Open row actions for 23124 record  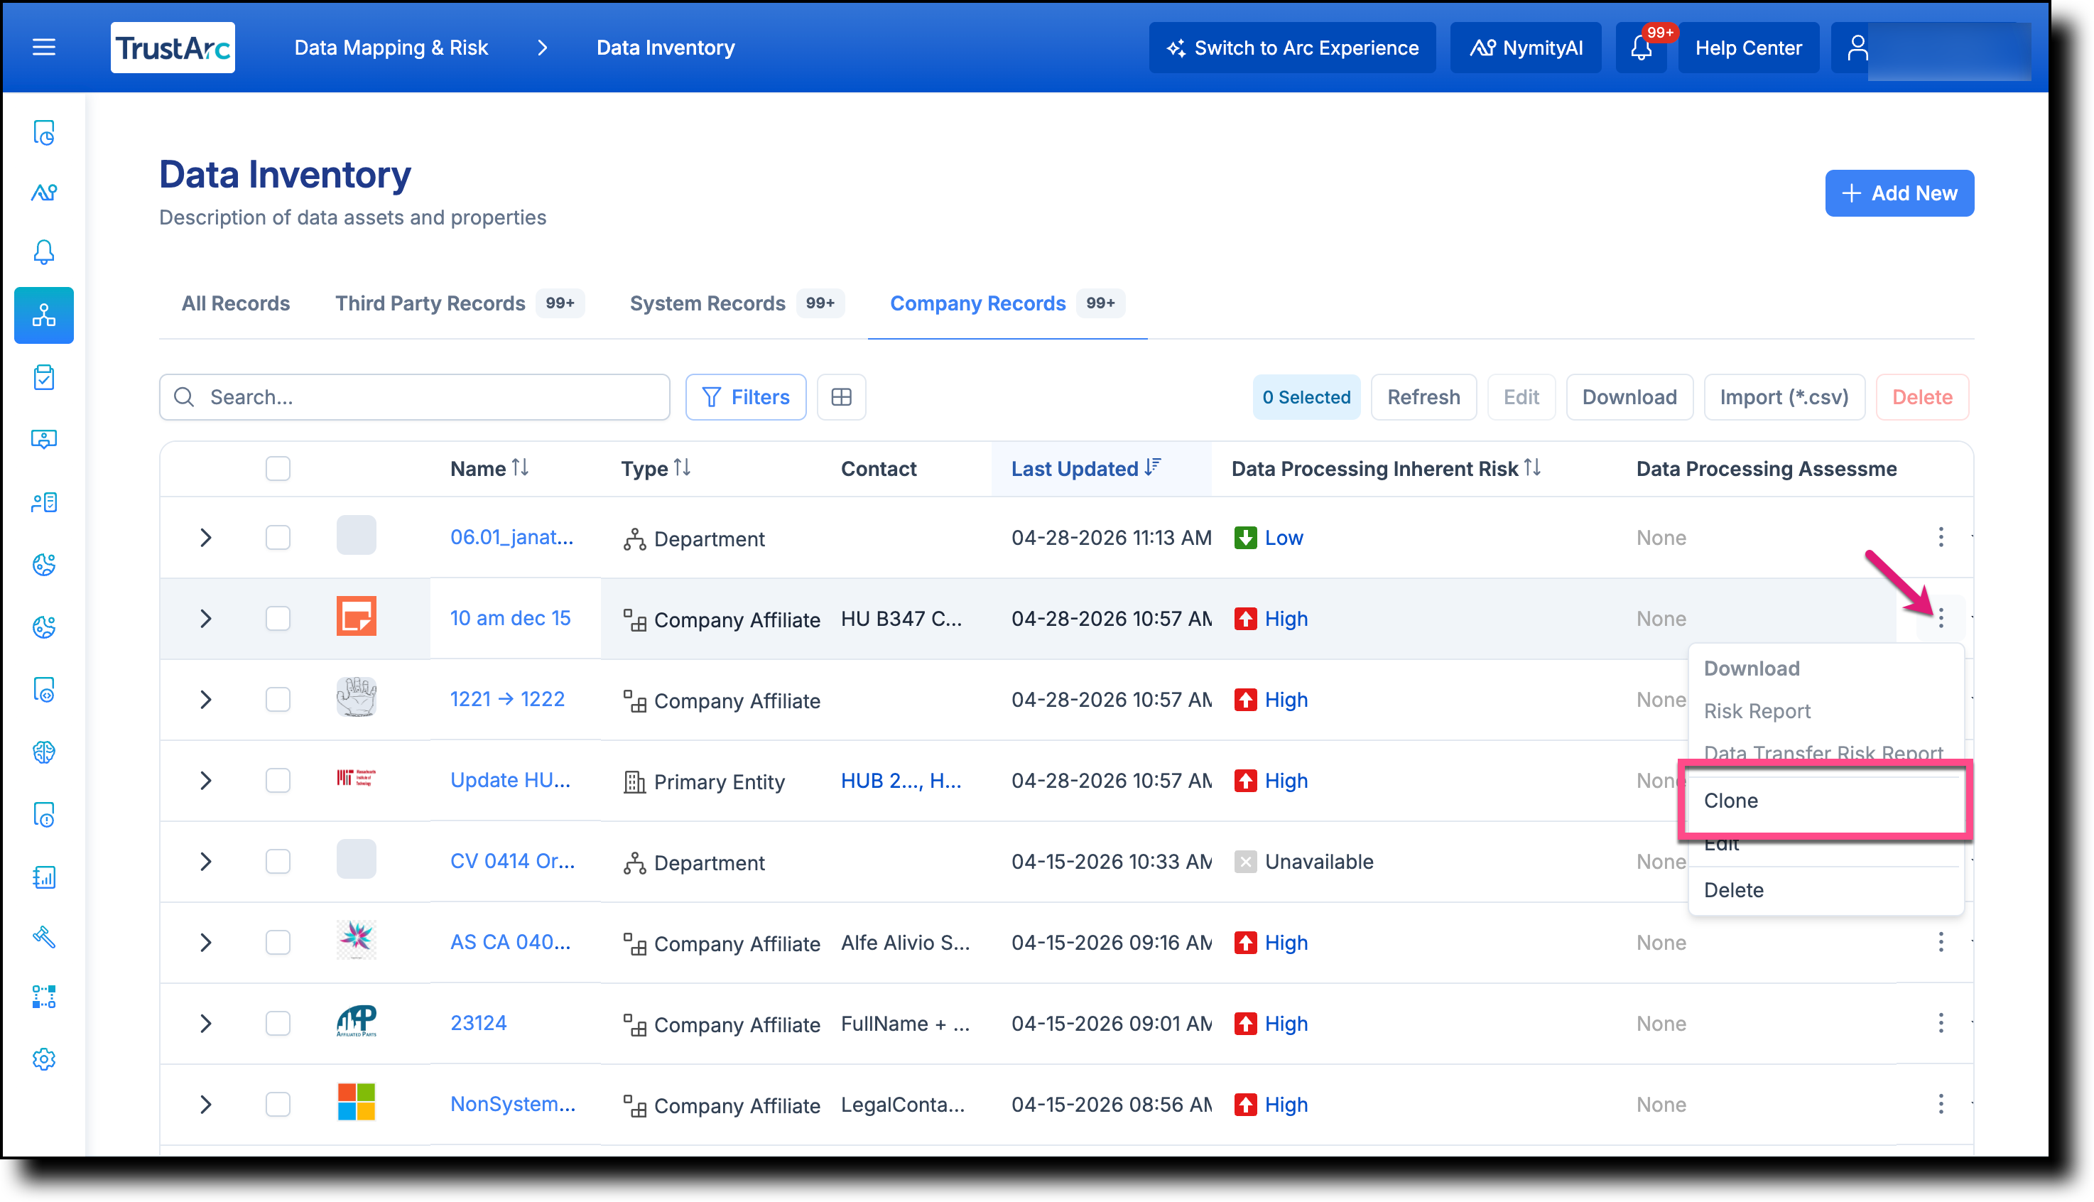tap(1941, 1023)
